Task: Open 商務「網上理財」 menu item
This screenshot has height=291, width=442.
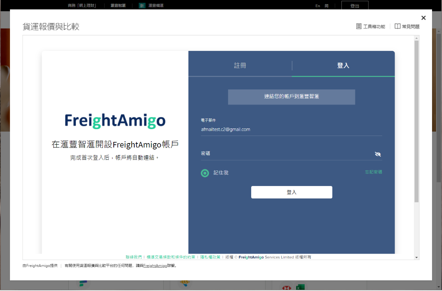Action: (x=82, y=5)
